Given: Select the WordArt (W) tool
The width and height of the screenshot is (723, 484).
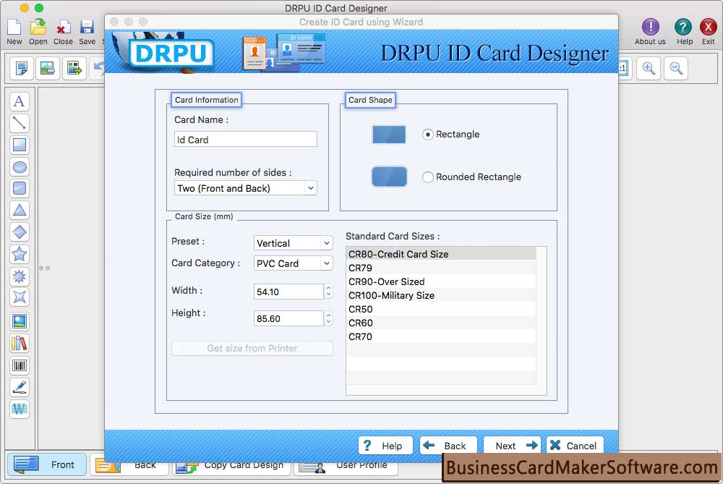Looking at the screenshot, I should pyautogui.click(x=20, y=409).
